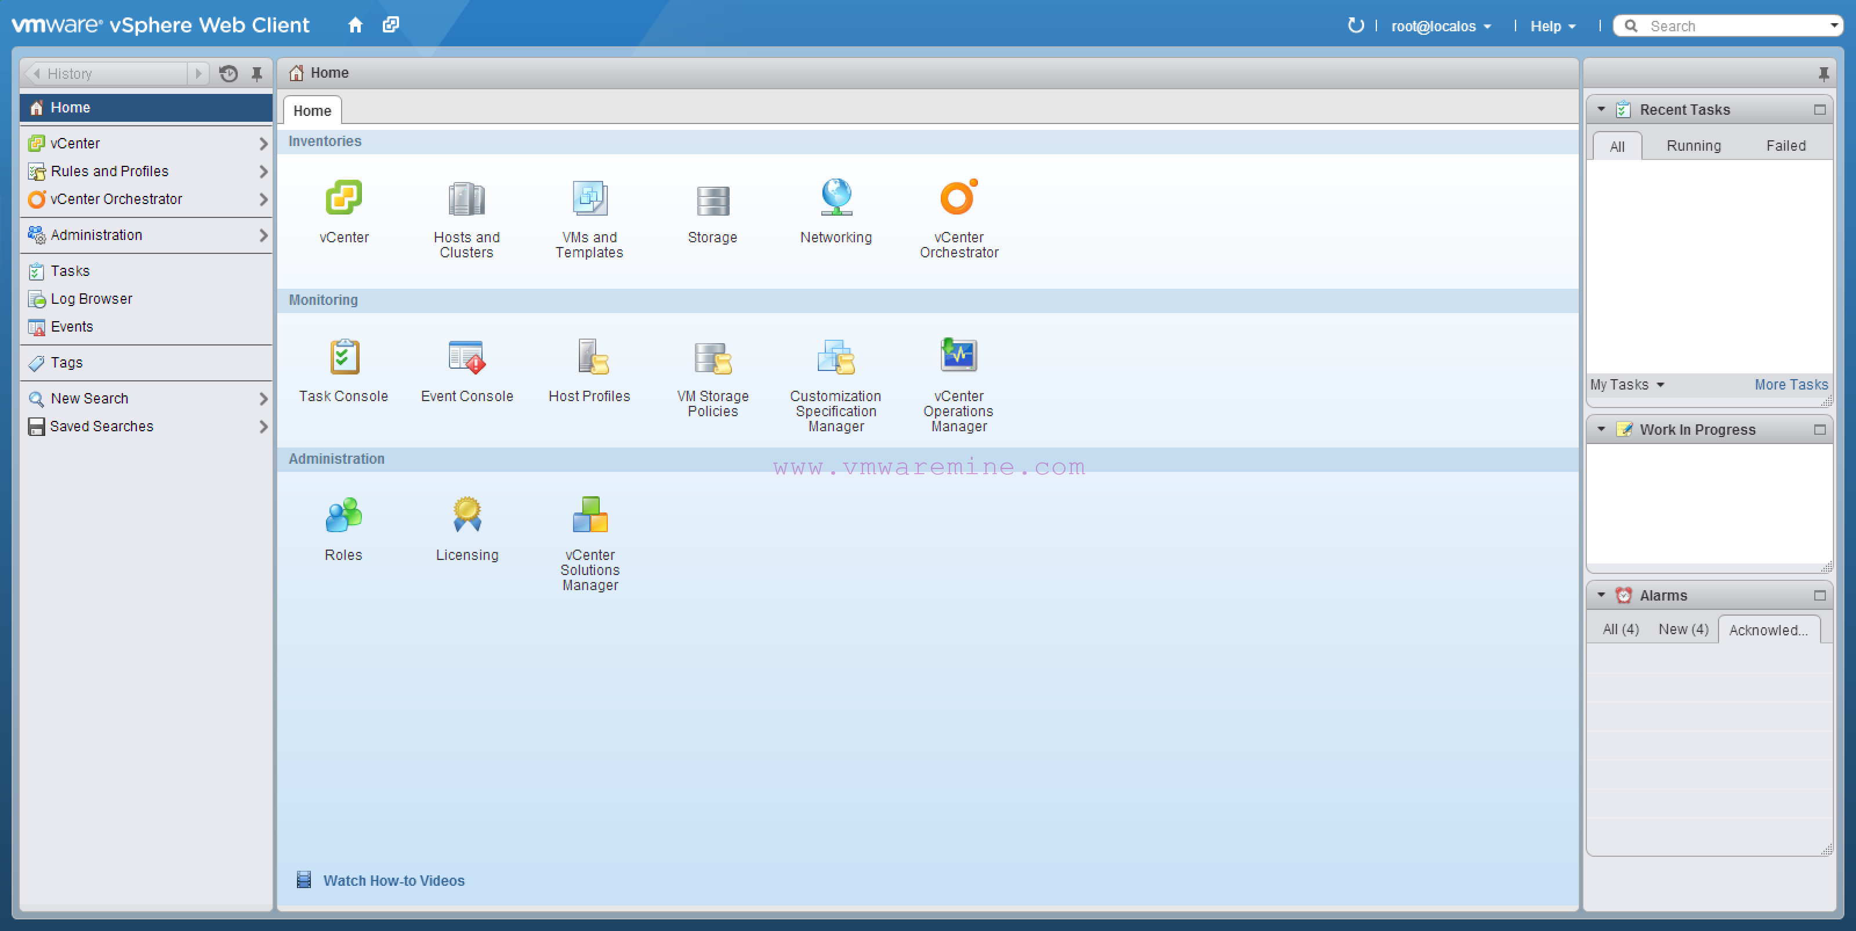Expand vCenter Orchestrator navigator chevron
This screenshot has height=931, width=1856.
tap(263, 199)
